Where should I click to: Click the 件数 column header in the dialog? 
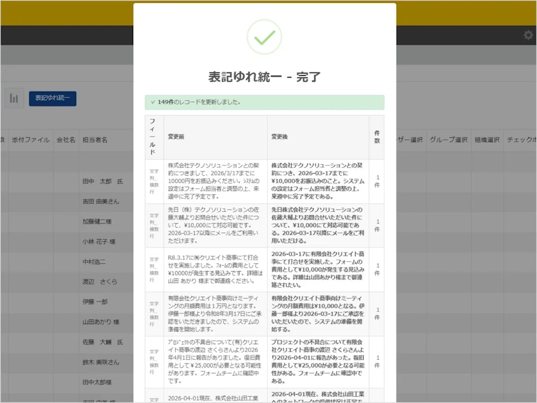click(x=377, y=137)
